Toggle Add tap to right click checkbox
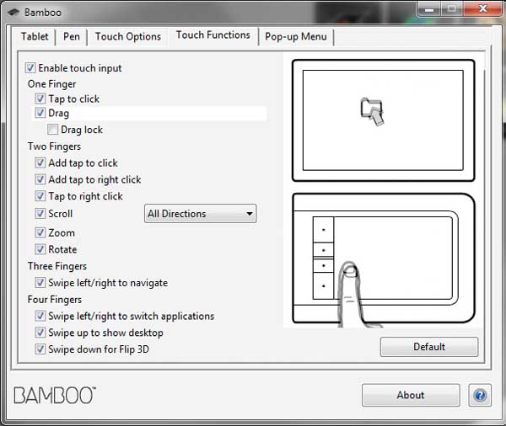 coord(40,179)
